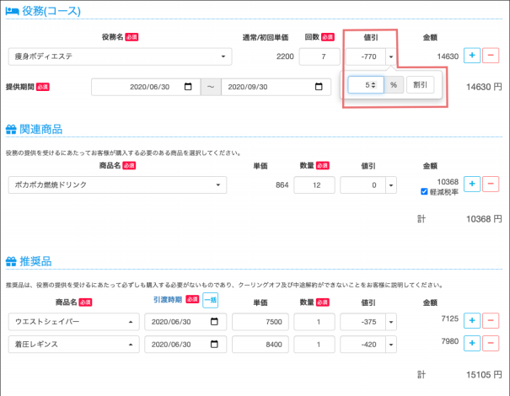Click the quantity field for ウエストシェイパー
The width and height of the screenshot is (510, 396).
tap(314, 322)
